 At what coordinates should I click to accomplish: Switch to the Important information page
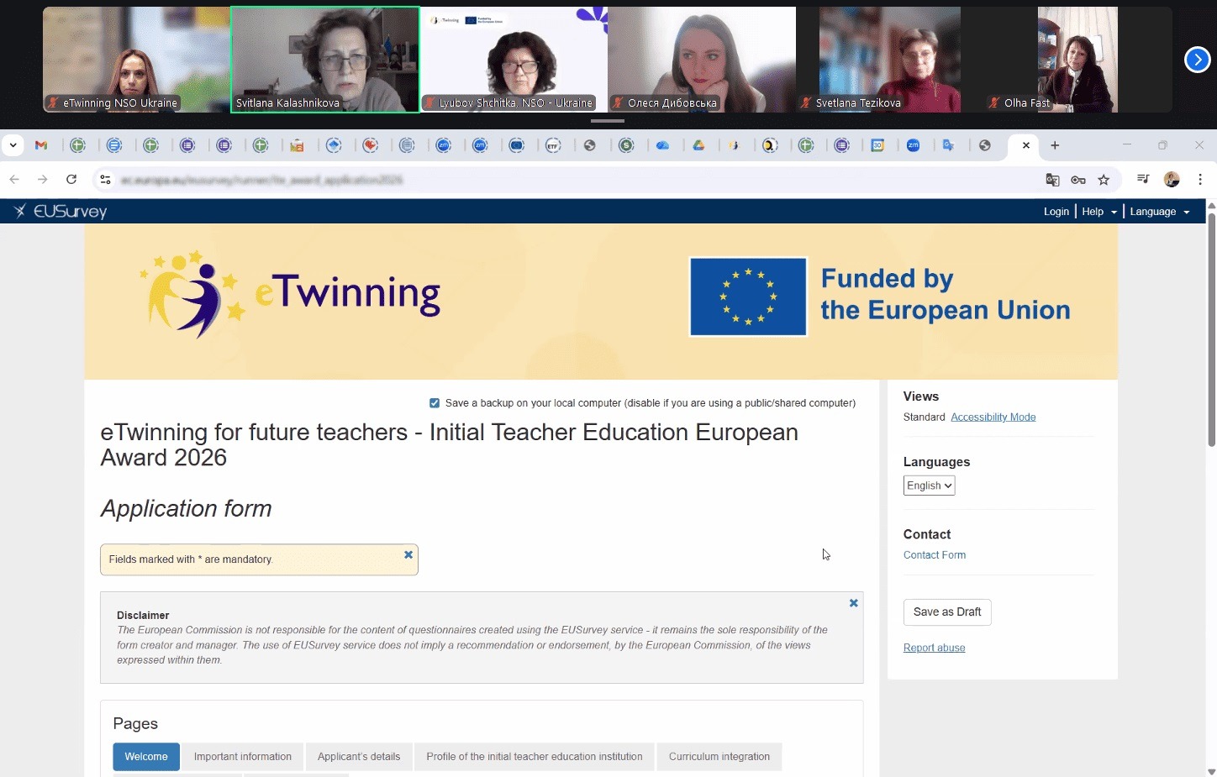(242, 757)
